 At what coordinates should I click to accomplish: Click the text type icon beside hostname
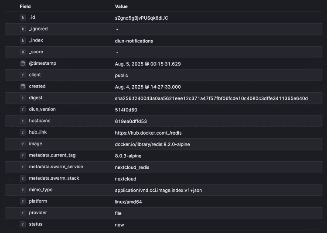coord(23,121)
